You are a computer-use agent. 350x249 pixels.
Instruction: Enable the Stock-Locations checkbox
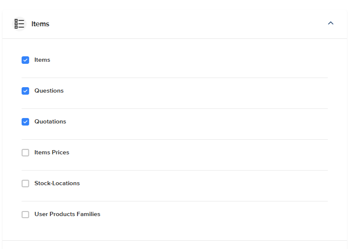pyautogui.click(x=25, y=184)
